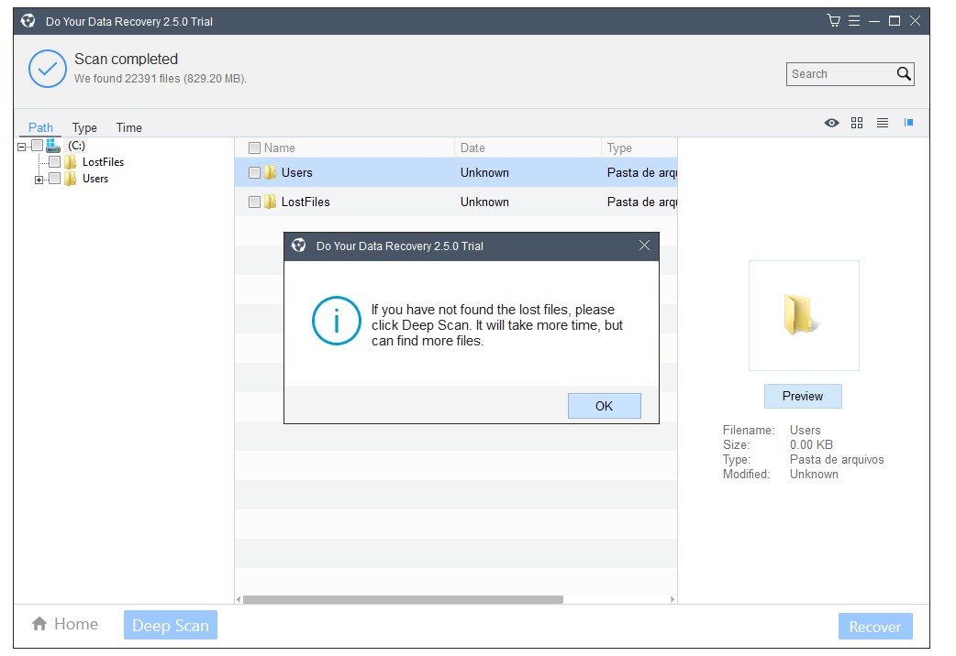This screenshot has height=656, width=956.
Task: Expand the Users folder in tree
Action: 39,180
